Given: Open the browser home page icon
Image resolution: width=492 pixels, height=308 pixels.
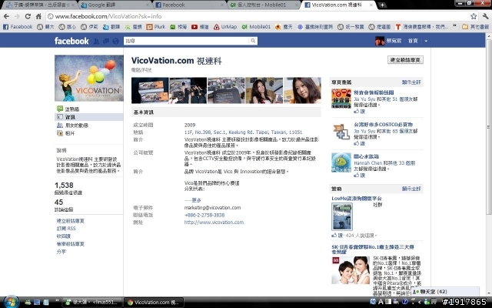Looking at the screenshot, I should coord(38,16).
